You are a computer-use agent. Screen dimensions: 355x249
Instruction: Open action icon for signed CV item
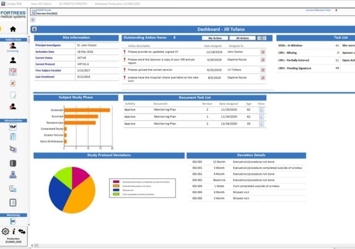(x=263, y=52)
